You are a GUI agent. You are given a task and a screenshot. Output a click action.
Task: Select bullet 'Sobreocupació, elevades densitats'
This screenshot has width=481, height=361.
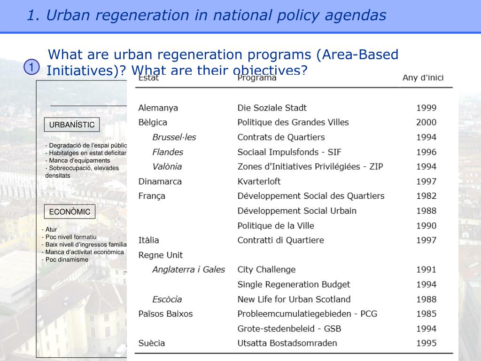point(82,172)
